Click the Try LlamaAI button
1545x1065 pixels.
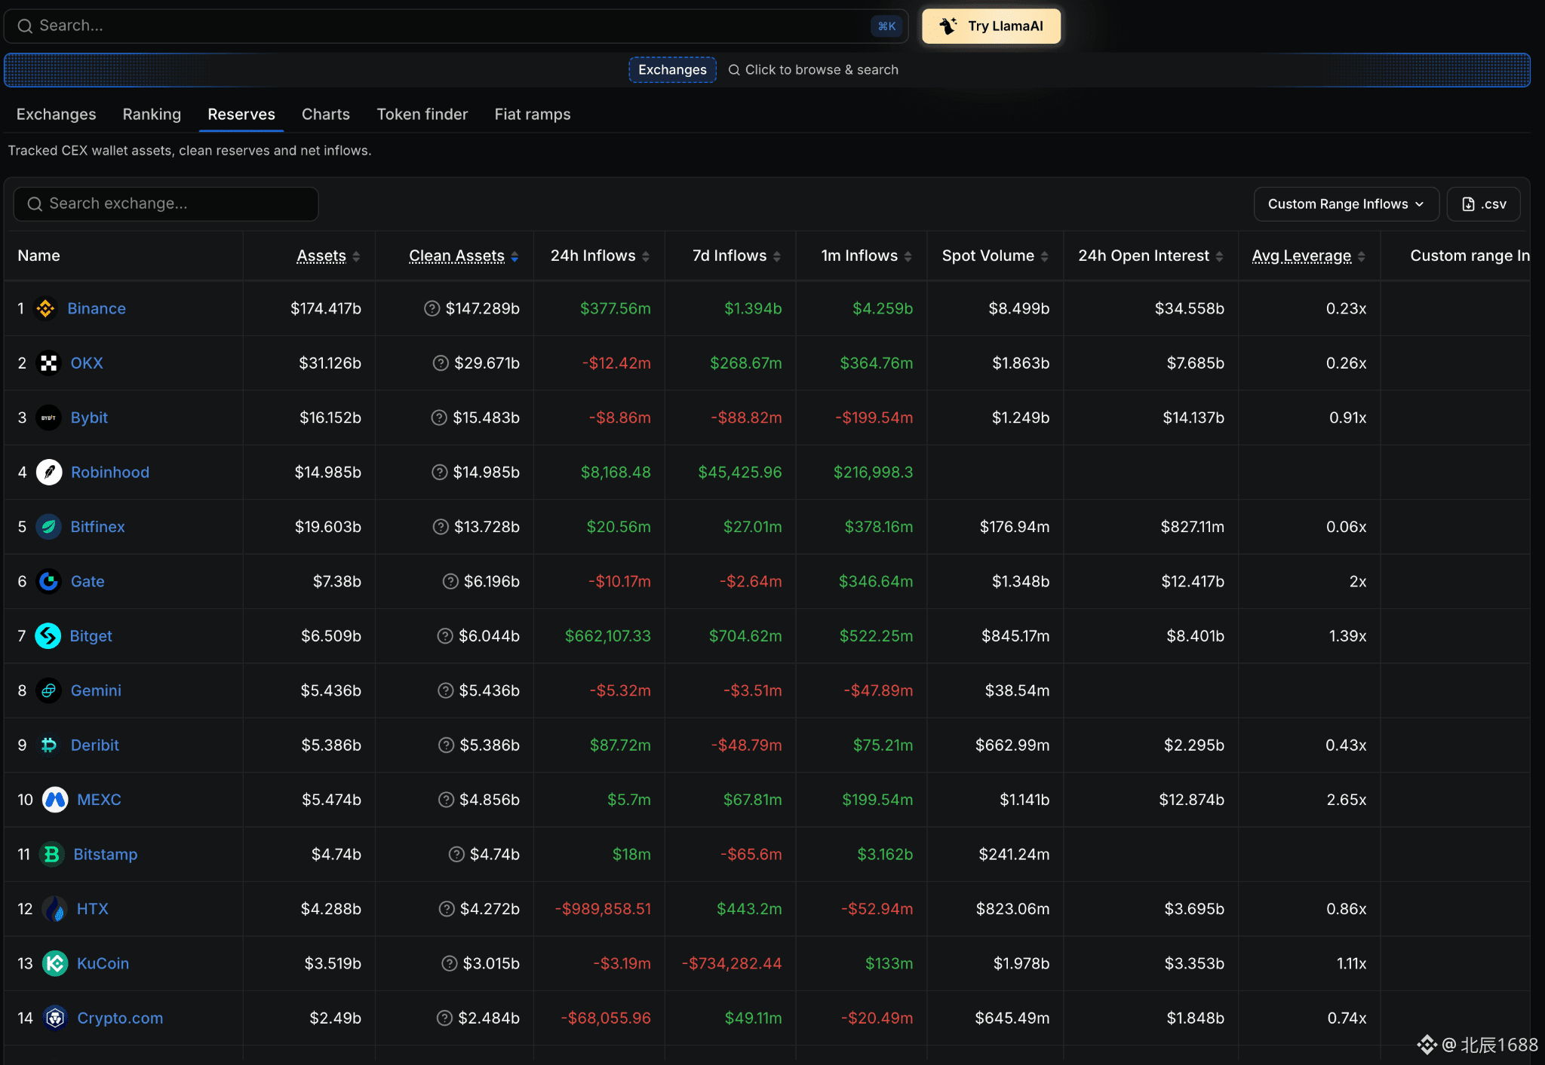click(991, 26)
